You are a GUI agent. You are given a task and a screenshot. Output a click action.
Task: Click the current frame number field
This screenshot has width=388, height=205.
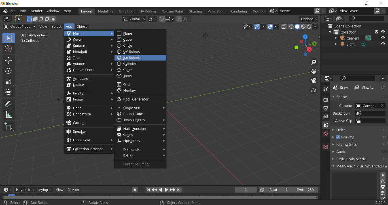click(246, 190)
